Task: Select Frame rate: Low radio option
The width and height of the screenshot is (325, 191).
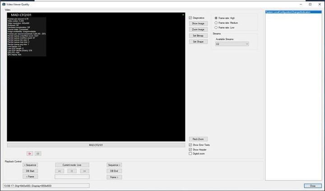Action: 216,27
